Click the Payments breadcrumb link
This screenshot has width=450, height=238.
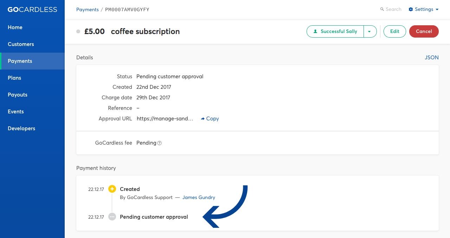(88, 9)
